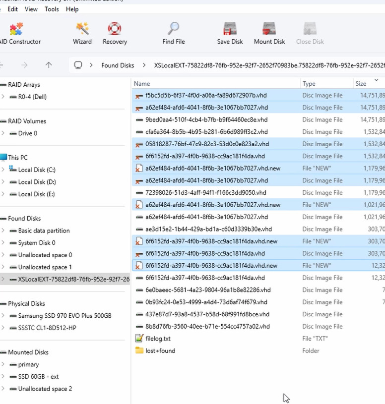Select Physical Disks section header
Screen dimensions: 385x404
(26, 303)
